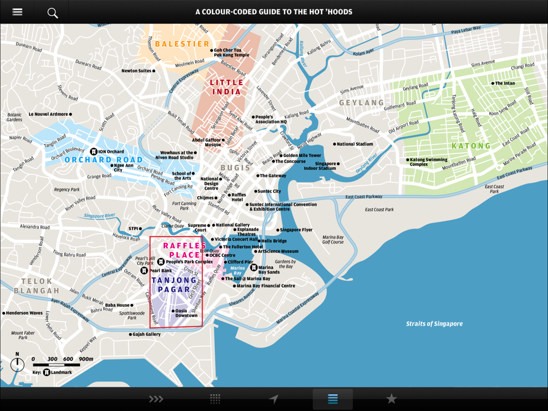Screen dimensions: 548x411
Task: Tap the star favourites icon
Action: point(391,398)
